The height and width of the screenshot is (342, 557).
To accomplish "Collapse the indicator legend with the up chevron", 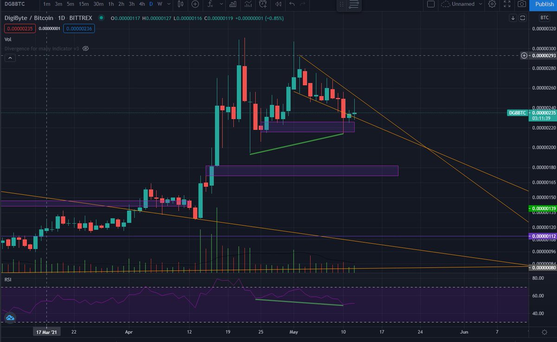I will [x=10, y=58].
